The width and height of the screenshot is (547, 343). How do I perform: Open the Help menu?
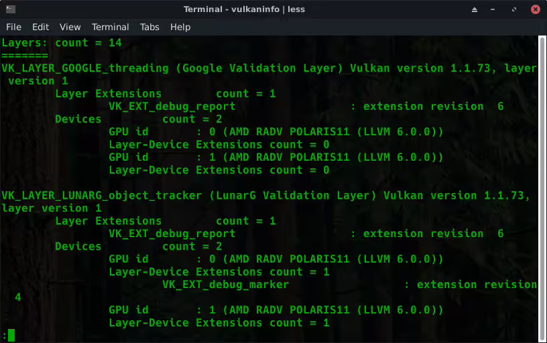pos(180,27)
